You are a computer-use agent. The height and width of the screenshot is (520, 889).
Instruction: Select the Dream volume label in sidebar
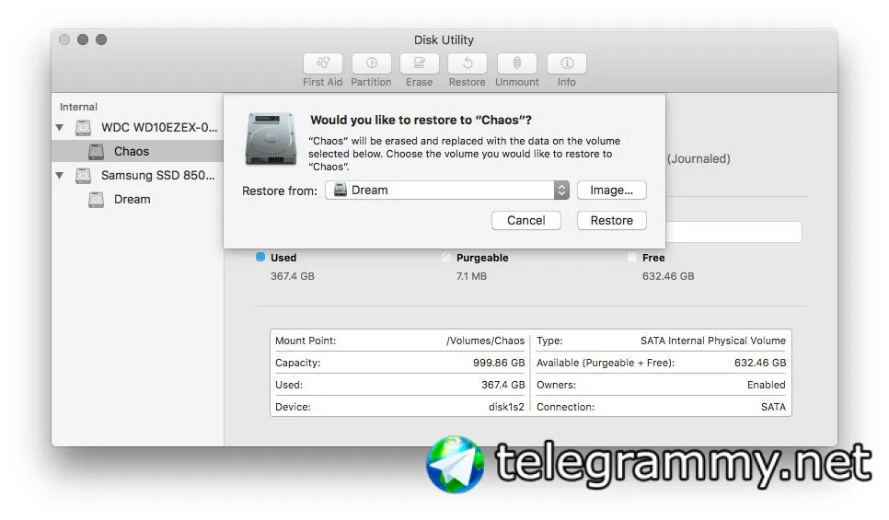pos(133,200)
